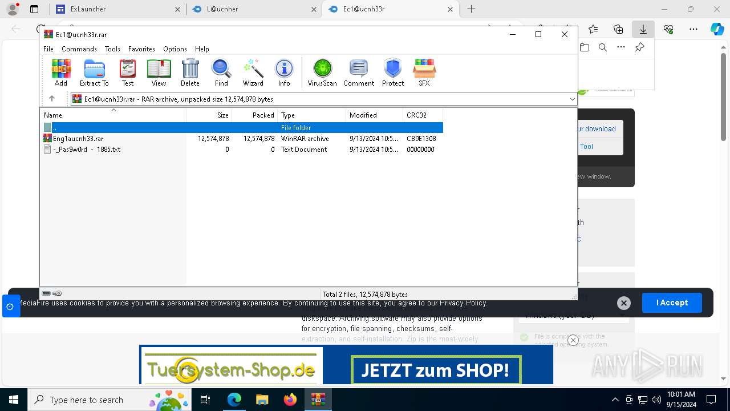Open the Options menu
Screen dimensions: 730x411
click(x=175, y=49)
